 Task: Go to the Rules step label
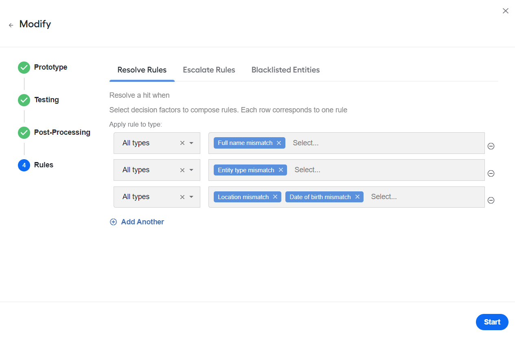pos(44,165)
